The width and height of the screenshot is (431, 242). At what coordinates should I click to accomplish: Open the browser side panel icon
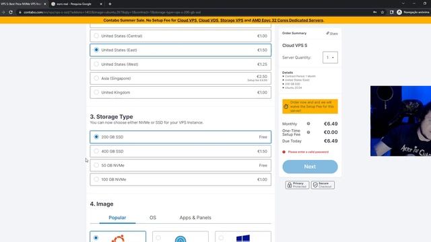pos(392,12)
